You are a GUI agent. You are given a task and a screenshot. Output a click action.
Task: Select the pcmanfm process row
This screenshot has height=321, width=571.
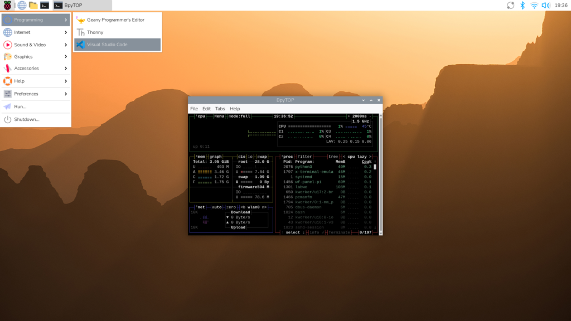pyautogui.click(x=327, y=197)
